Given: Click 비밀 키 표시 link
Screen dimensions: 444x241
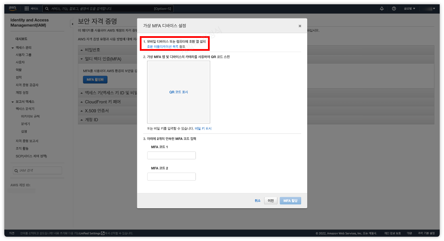Looking at the screenshot, I should [x=203, y=129].
